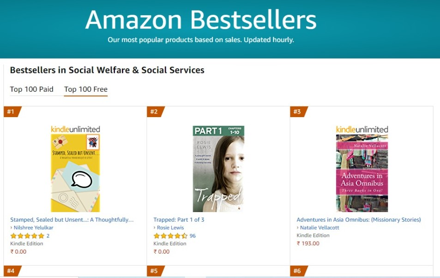Visit author Nilshree Yelulkar's page
The image size is (440, 278).
(x=34, y=228)
